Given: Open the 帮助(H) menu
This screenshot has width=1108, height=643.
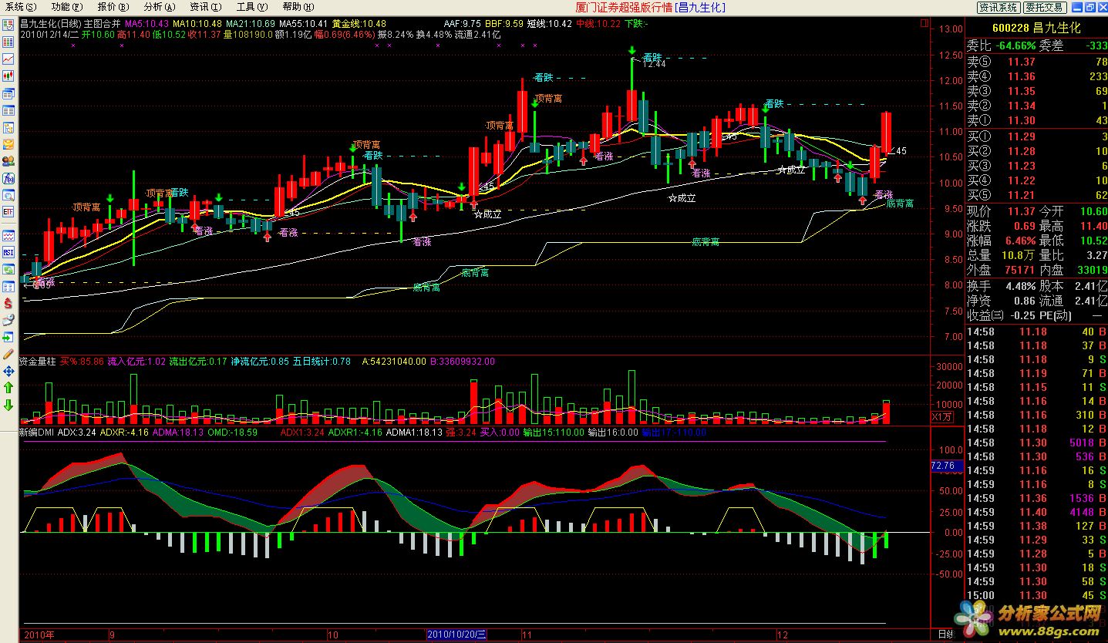Looking at the screenshot, I should tap(298, 7).
